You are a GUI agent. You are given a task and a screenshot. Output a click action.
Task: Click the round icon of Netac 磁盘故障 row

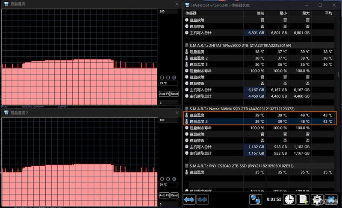[x=187, y=134]
